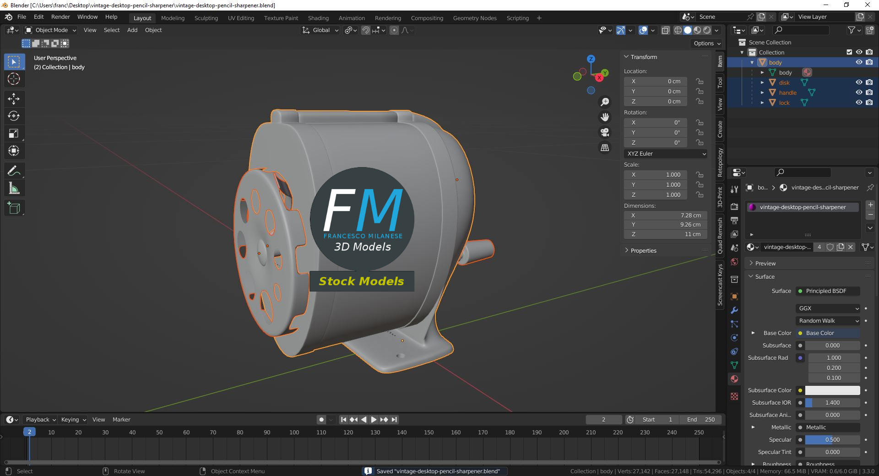Open the Global transform orientation dropdown

pyautogui.click(x=320, y=30)
